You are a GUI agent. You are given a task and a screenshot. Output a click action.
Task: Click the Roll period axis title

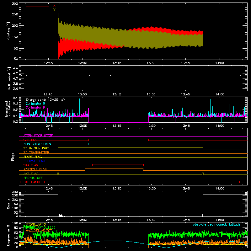(9, 78)
